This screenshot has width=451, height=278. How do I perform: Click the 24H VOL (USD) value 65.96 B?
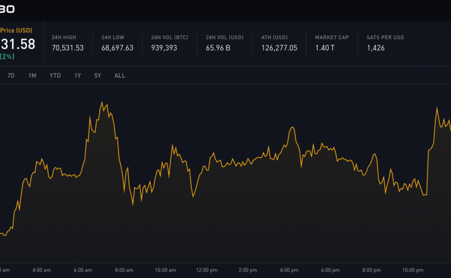(218, 48)
